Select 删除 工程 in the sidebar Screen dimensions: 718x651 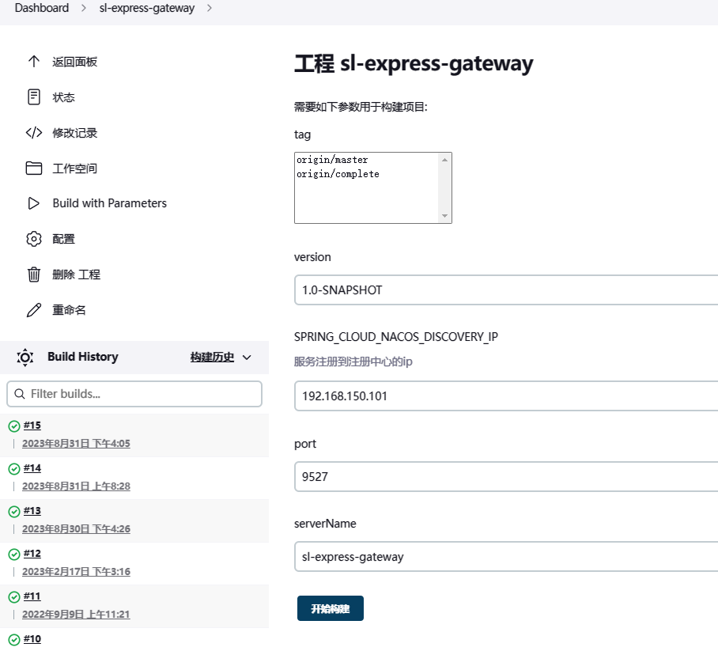click(76, 274)
